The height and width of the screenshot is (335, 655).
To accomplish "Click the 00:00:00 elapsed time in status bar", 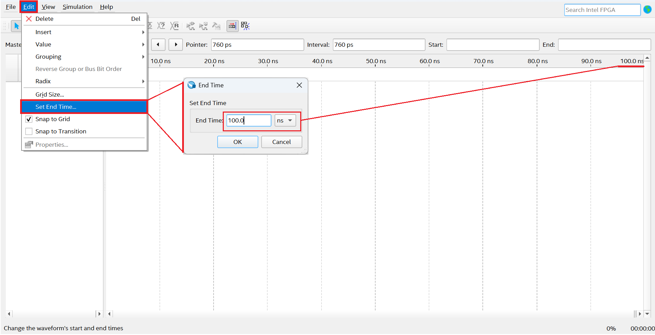I will [x=642, y=329].
